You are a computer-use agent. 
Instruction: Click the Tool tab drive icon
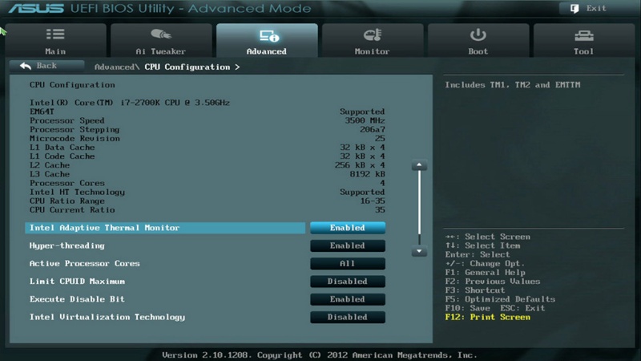[x=584, y=36]
